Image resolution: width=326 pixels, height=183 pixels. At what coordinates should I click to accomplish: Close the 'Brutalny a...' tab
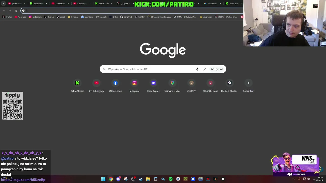pyautogui.click(x=90, y=4)
